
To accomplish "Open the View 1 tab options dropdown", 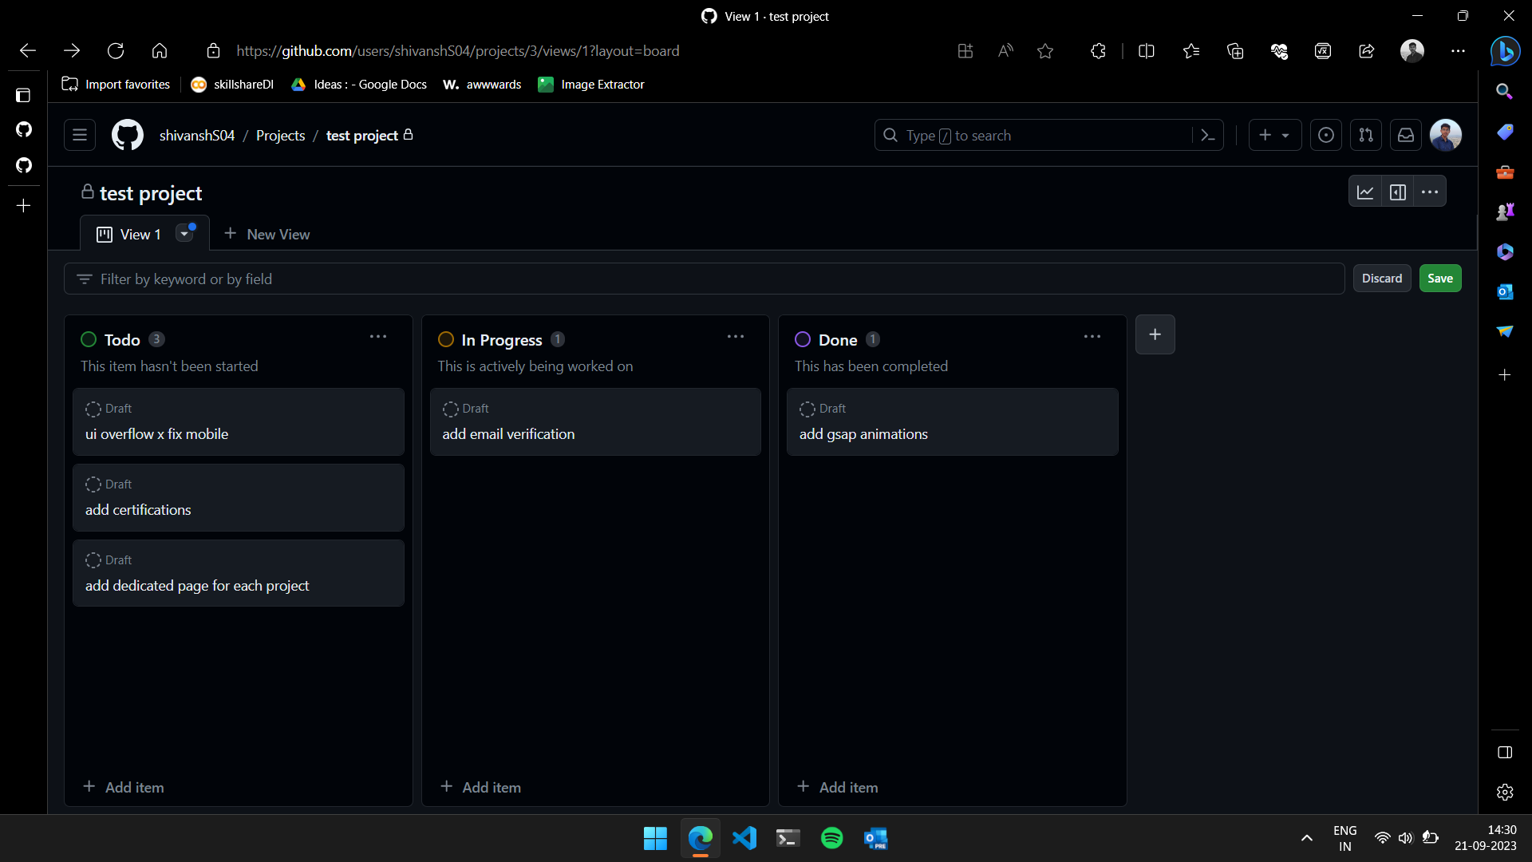I will click(186, 233).
